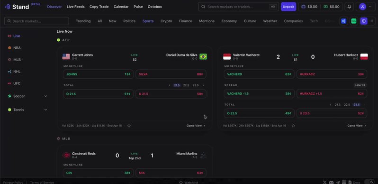Bet O 23.5 total at 49¢
The height and width of the screenshot is (184, 378).
[259, 113]
